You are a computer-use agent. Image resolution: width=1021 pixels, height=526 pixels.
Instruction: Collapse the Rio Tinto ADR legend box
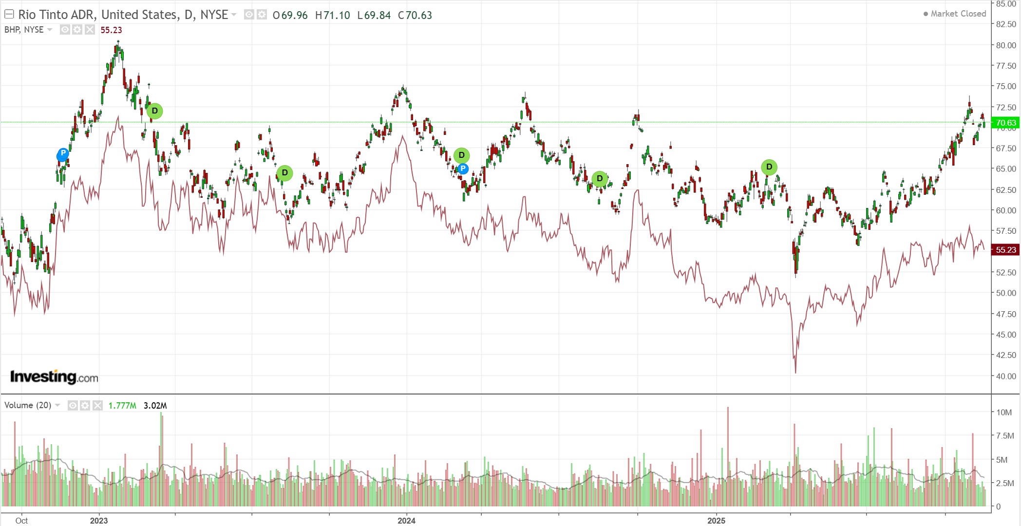pos(9,15)
